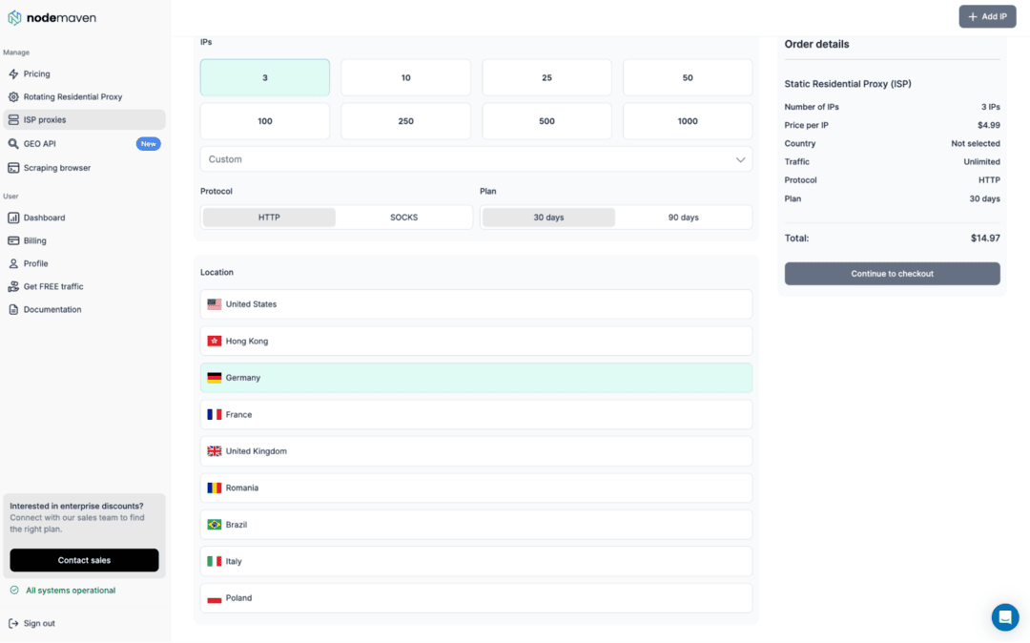This screenshot has height=643, width=1030.
Task: Select Germany as the location
Action: pyautogui.click(x=476, y=379)
